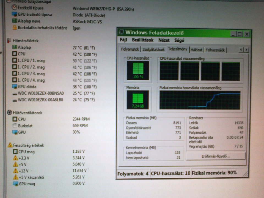Image resolution: width=264 pixels, height=198 pixels.
Task: Click the Feszültség értékek warning icon
Action: point(10,145)
